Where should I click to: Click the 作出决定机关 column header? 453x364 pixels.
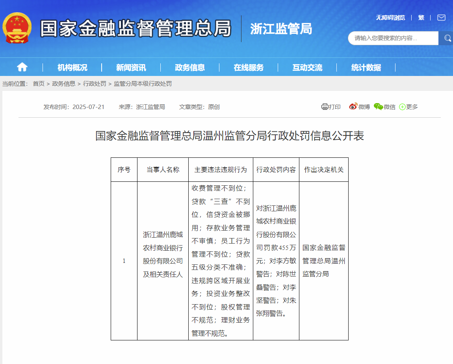click(x=324, y=170)
